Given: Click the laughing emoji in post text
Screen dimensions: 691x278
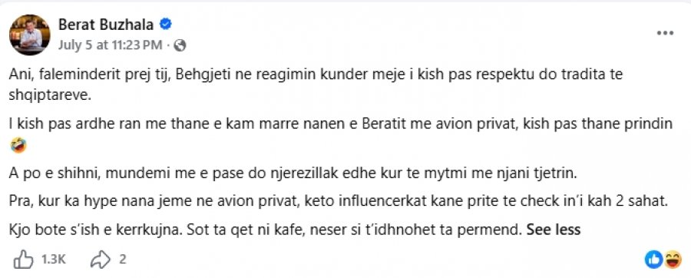Looking at the screenshot, I should click(18, 145).
